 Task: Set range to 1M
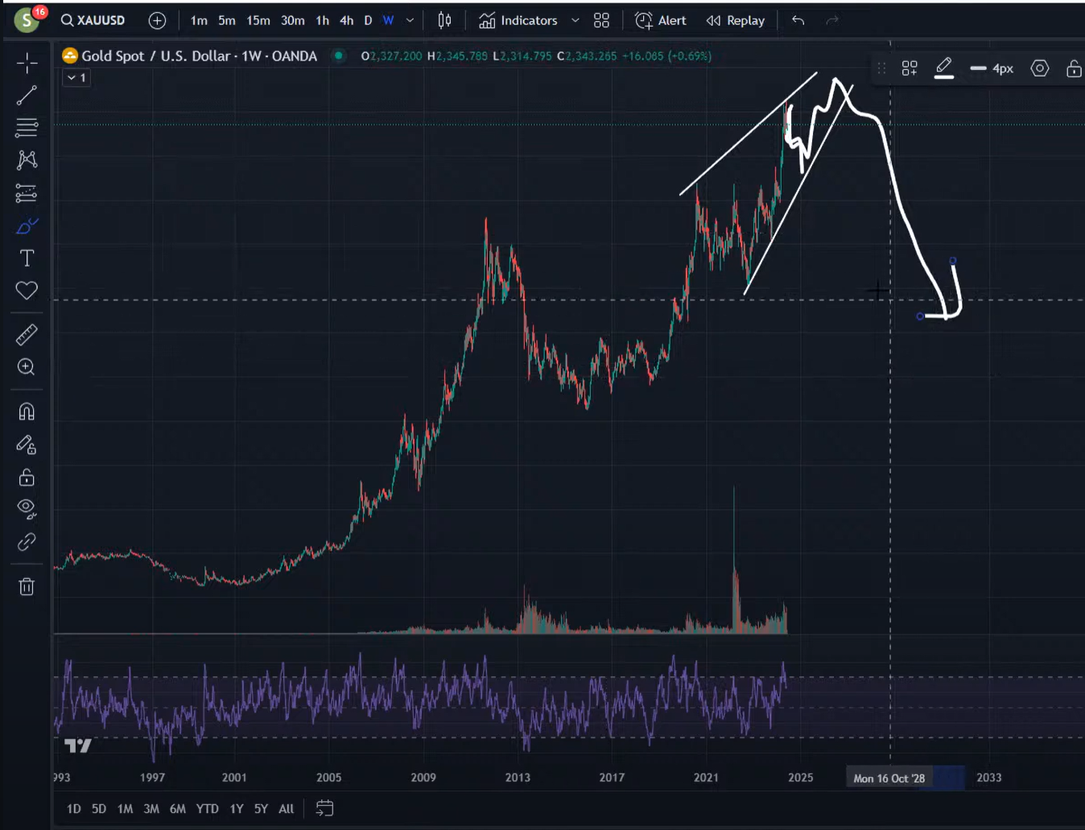[125, 809]
